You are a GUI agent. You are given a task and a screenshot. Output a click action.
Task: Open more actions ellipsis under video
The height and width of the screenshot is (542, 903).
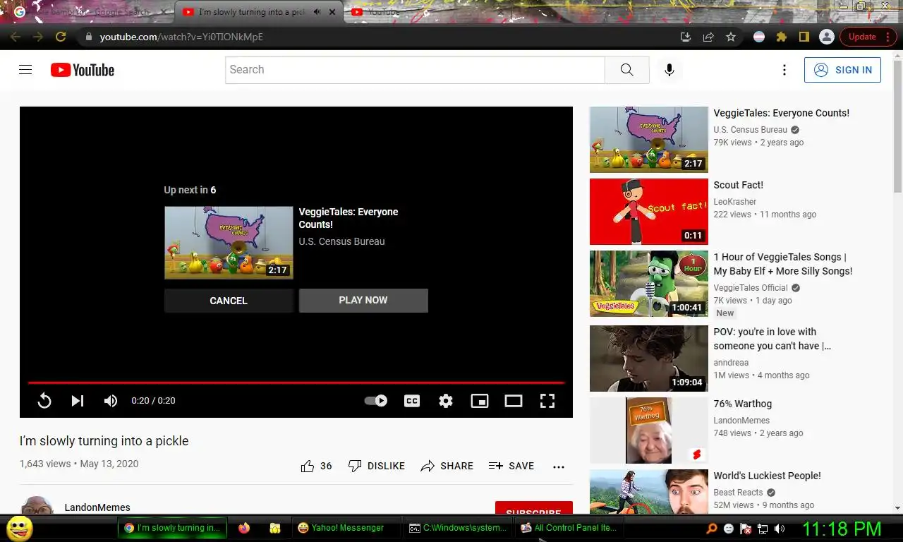click(x=559, y=466)
